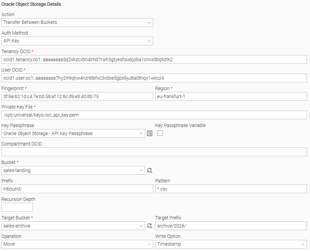Refresh the Target Bucket list
The height and width of the screenshot is (251, 310).
(150, 226)
